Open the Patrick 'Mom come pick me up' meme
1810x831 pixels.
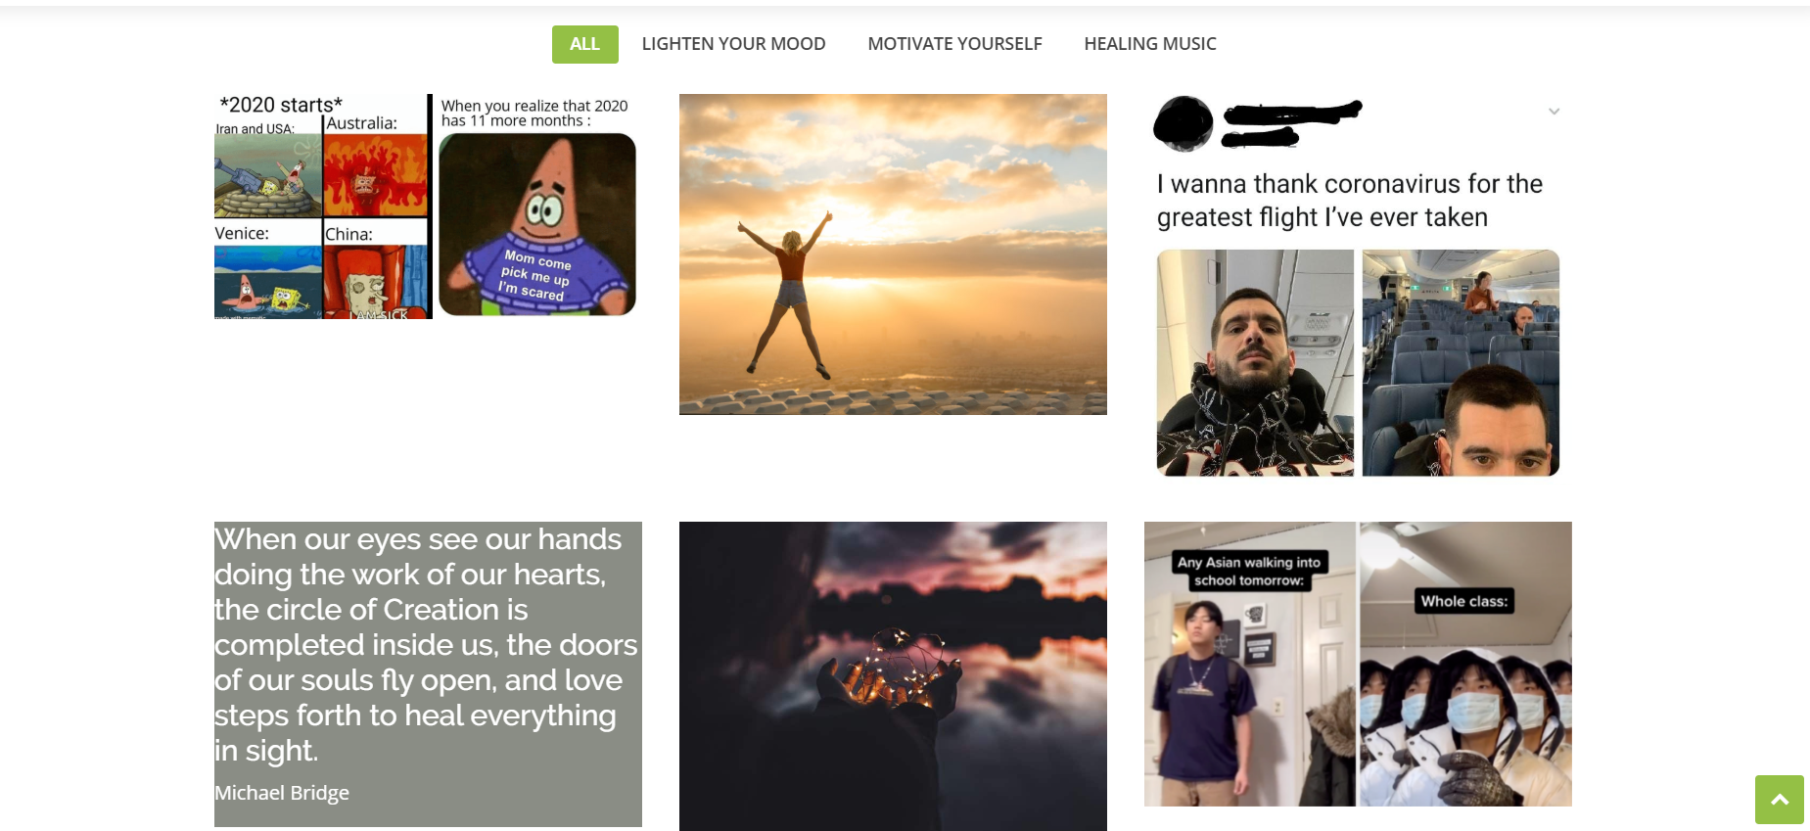[537, 207]
